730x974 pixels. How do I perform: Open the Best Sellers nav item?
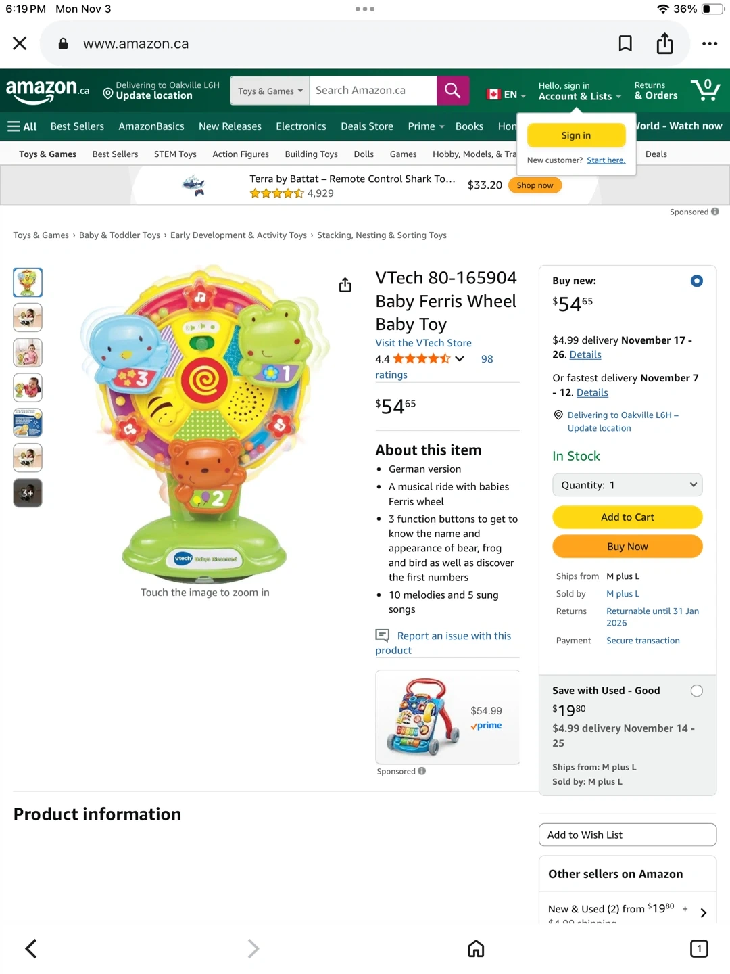77,126
